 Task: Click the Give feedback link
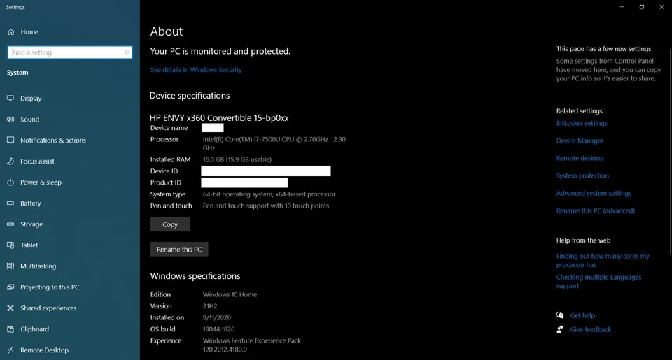point(591,329)
